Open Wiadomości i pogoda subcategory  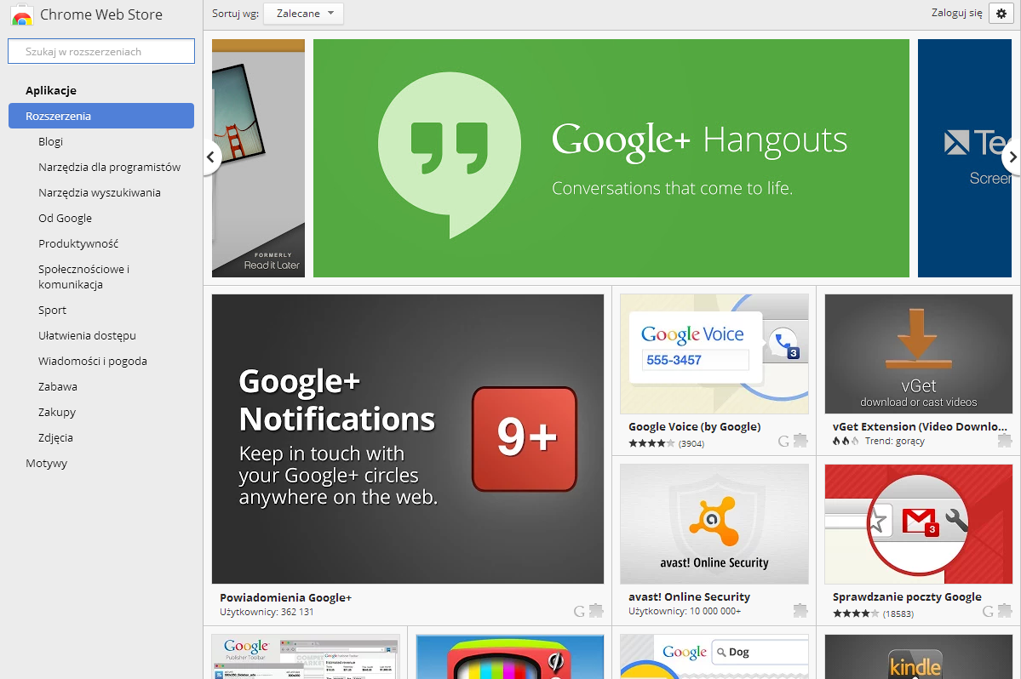[x=93, y=361]
